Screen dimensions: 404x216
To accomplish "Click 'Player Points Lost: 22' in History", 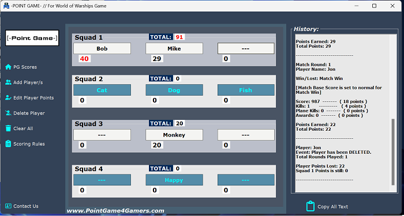I will (320, 166).
